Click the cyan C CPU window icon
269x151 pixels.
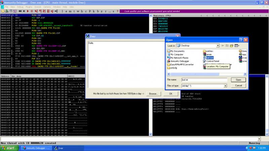pos(2,7)
